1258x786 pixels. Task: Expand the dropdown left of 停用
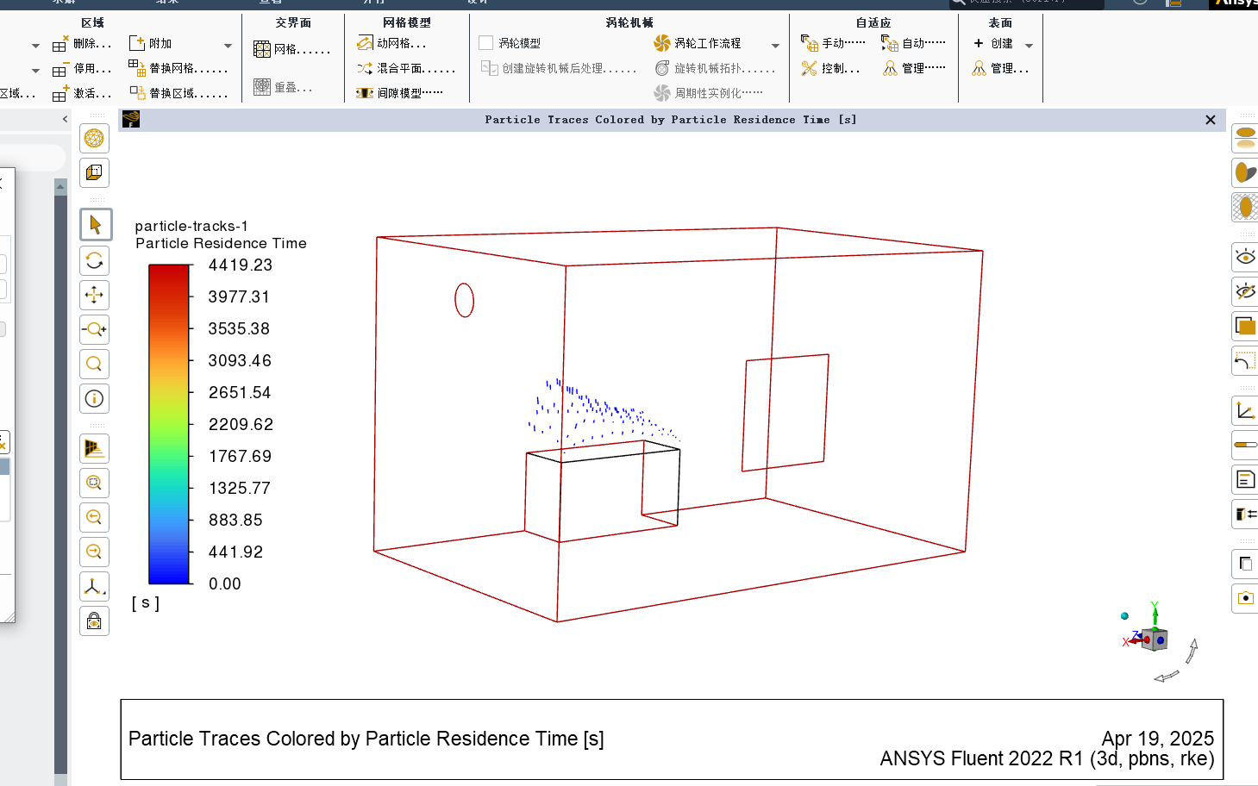35,71
